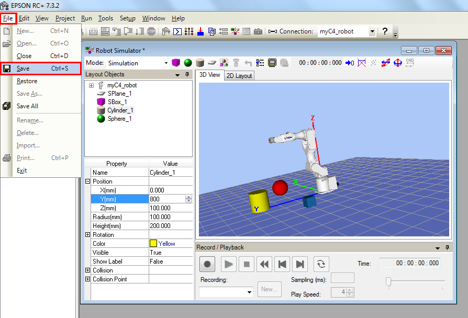Open the Mode dropdown showing Simulation
The image size is (468, 318).
pyautogui.click(x=165, y=62)
